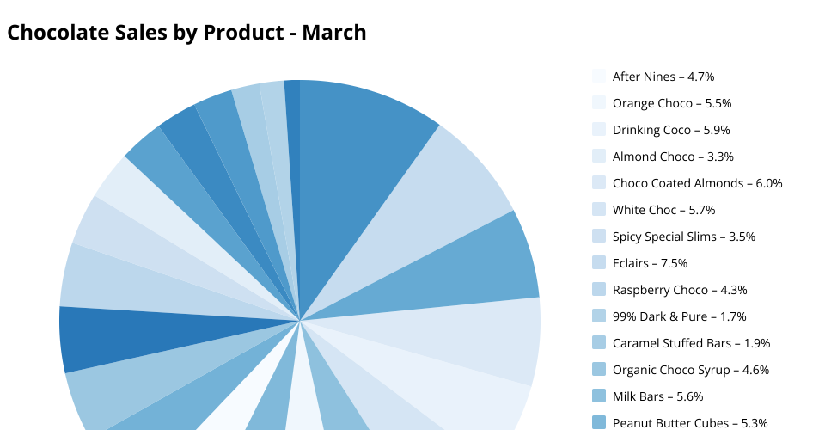Click the Orange Choco legend swatch
The image size is (825, 430).
(599, 103)
